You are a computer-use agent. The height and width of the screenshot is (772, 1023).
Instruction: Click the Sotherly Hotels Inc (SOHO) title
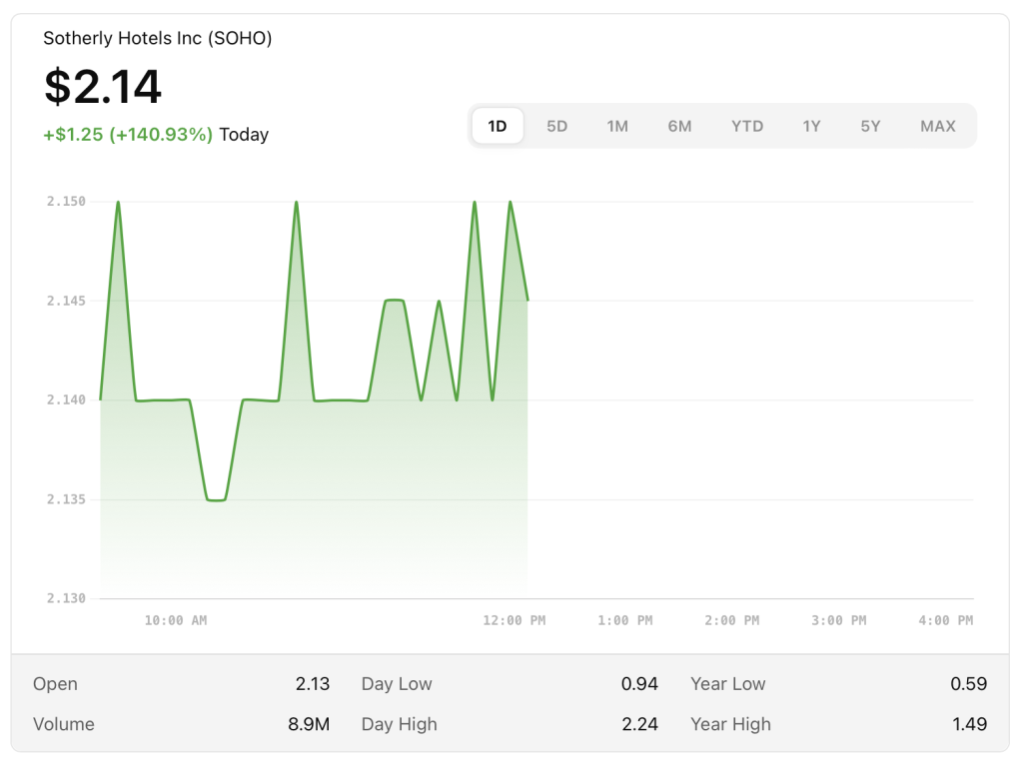pos(157,38)
